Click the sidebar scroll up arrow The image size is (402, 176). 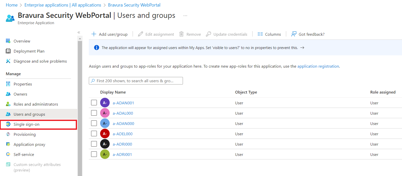pyautogui.click(x=80, y=39)
